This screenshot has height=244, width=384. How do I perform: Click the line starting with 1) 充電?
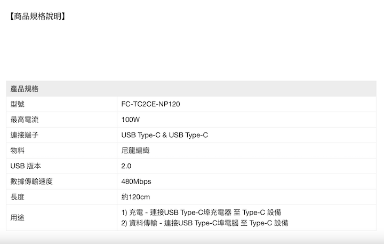click(x=202, y=212)
